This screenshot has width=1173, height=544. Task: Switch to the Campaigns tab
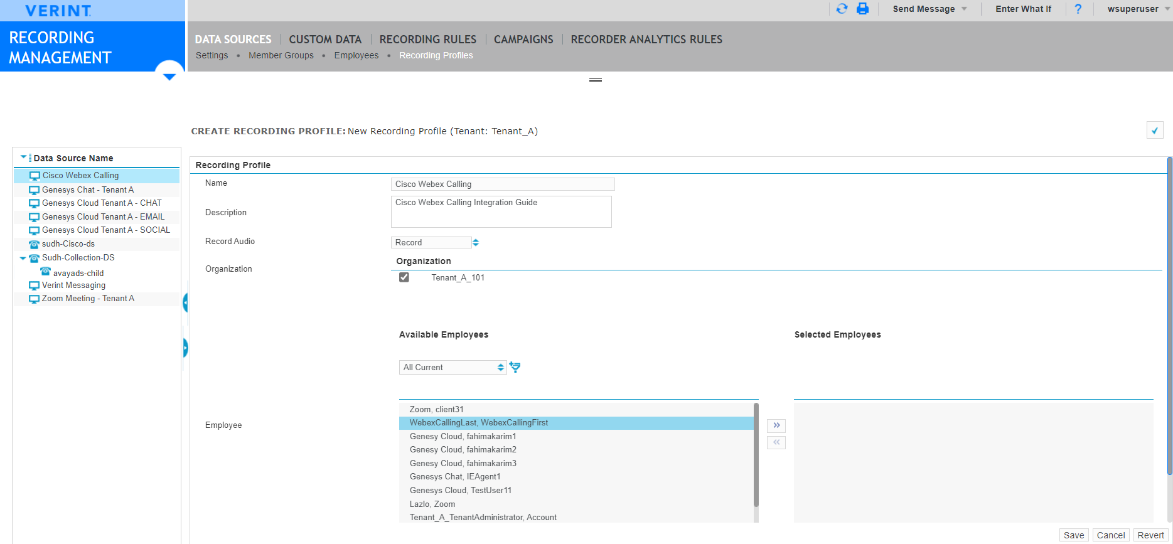coord(523,40)
